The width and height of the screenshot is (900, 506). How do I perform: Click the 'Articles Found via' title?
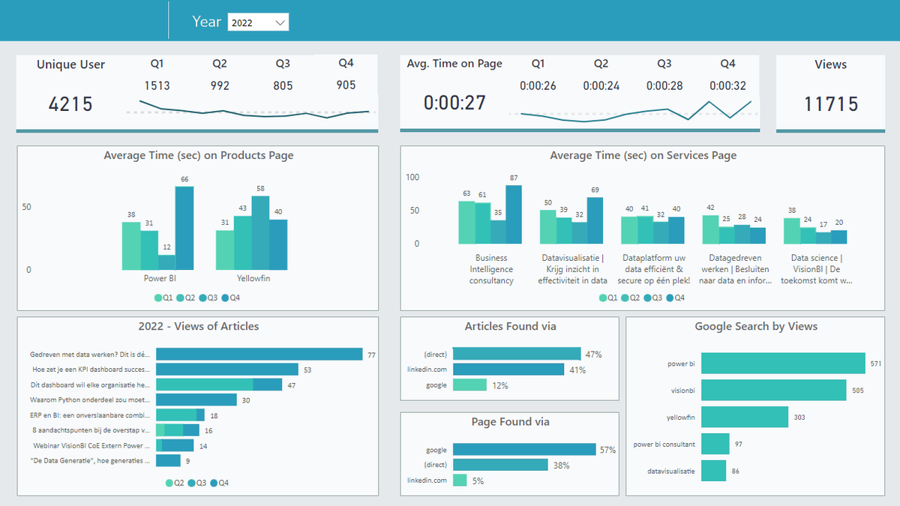pos(510,326)
